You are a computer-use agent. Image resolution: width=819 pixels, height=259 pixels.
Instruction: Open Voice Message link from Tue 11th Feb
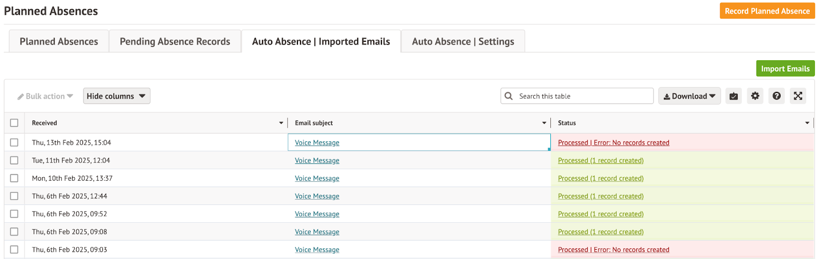click(317, 160)
